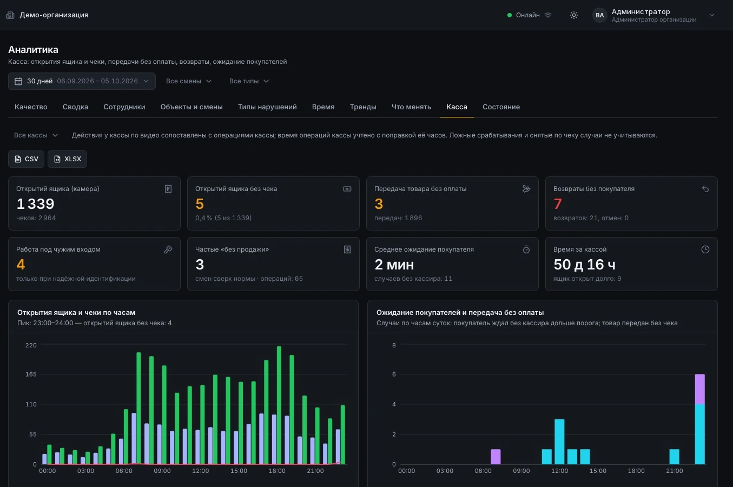733x487 pixels.
Task: Switch to the Время tab
Action: tap(323, 107)
